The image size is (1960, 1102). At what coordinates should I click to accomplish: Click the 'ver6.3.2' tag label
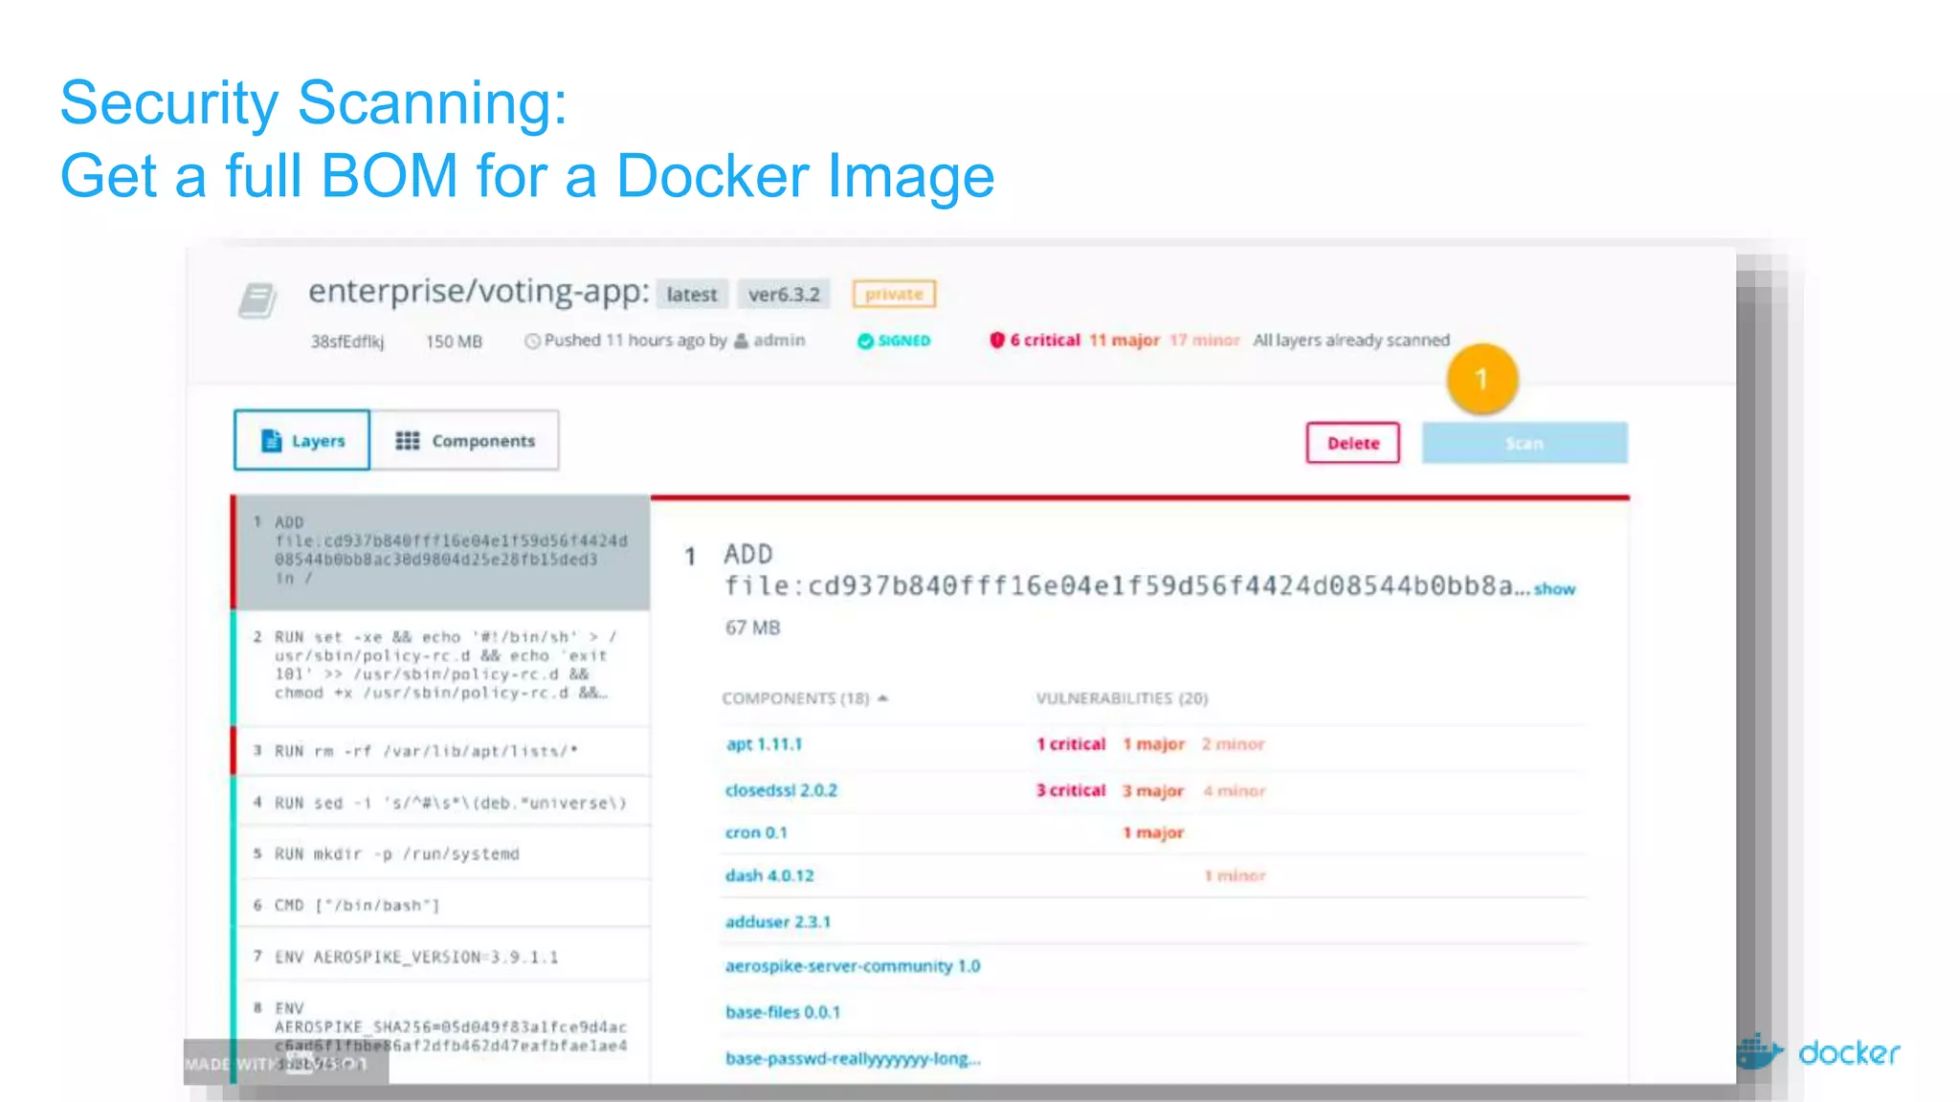pyautogui.click(x=784, y=295)
